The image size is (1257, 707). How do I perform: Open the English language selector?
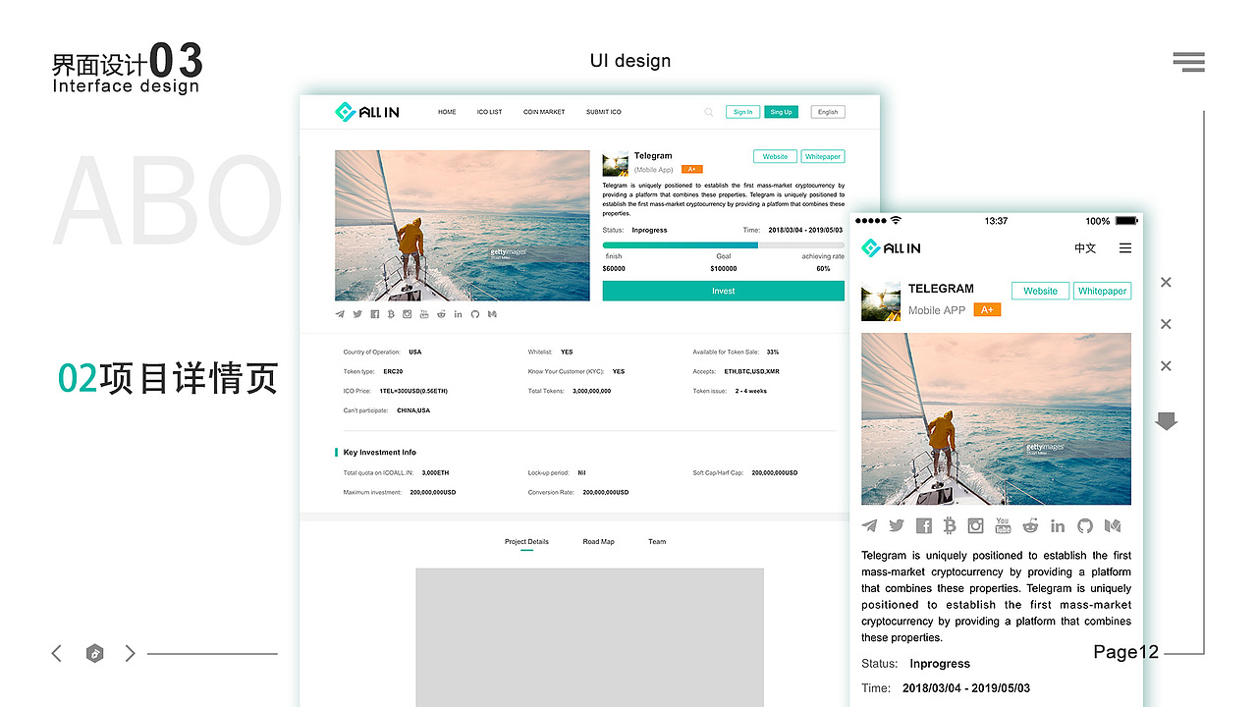[828, 112]
